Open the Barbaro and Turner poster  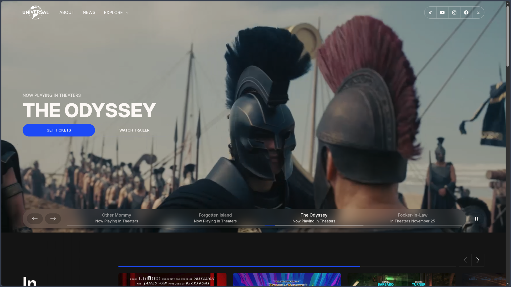point(401,279)
